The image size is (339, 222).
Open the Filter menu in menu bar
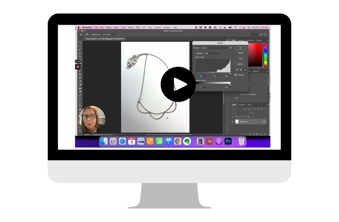pos(138,27)
